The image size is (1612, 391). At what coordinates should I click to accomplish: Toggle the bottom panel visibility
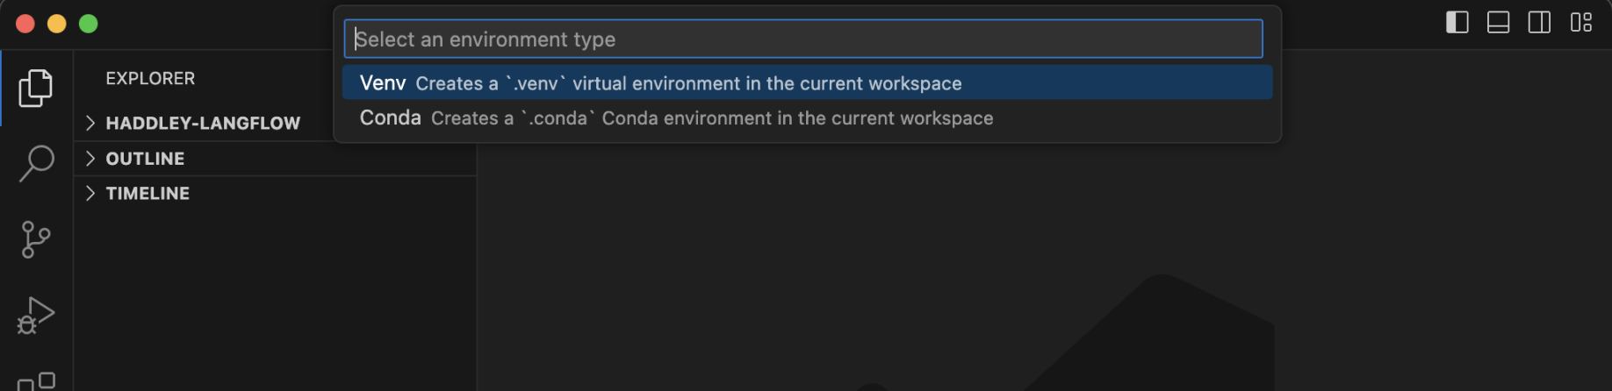[1498, 23]
